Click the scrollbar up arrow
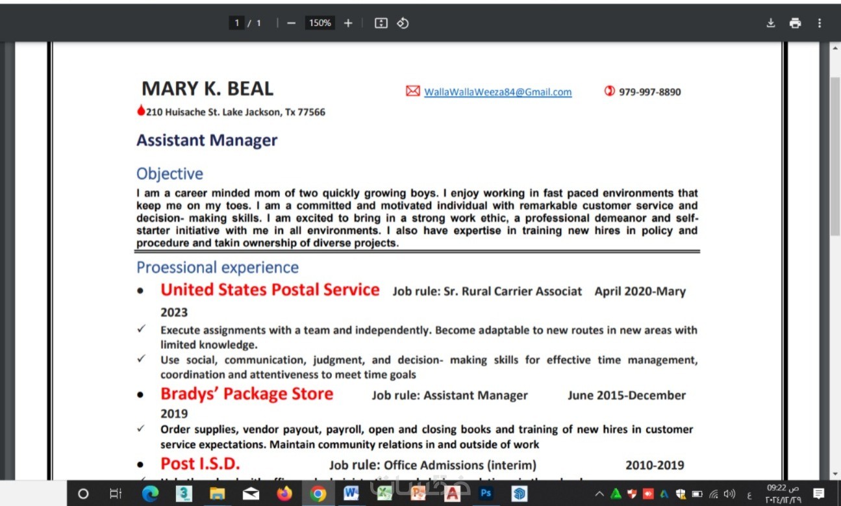Viewport: 841px width, 506px height. point(835,49)
